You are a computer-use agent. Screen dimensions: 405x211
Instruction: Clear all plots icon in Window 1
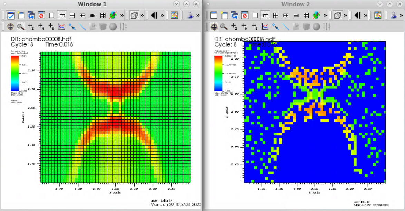click(x=113, y=16)
